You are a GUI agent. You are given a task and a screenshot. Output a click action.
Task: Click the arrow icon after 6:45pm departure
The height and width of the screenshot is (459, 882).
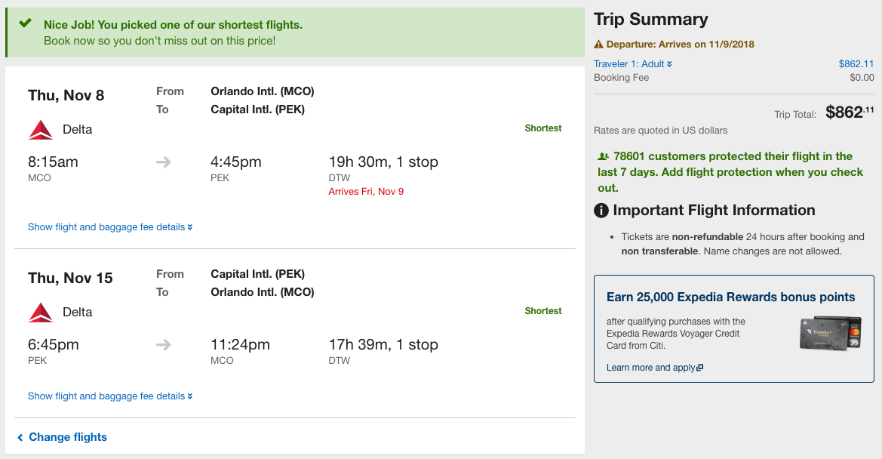164,345
